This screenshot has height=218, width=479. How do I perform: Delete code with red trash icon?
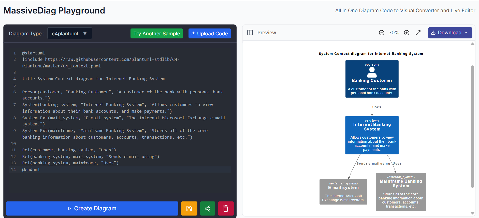pyautogui.click(x=226, y=209)
